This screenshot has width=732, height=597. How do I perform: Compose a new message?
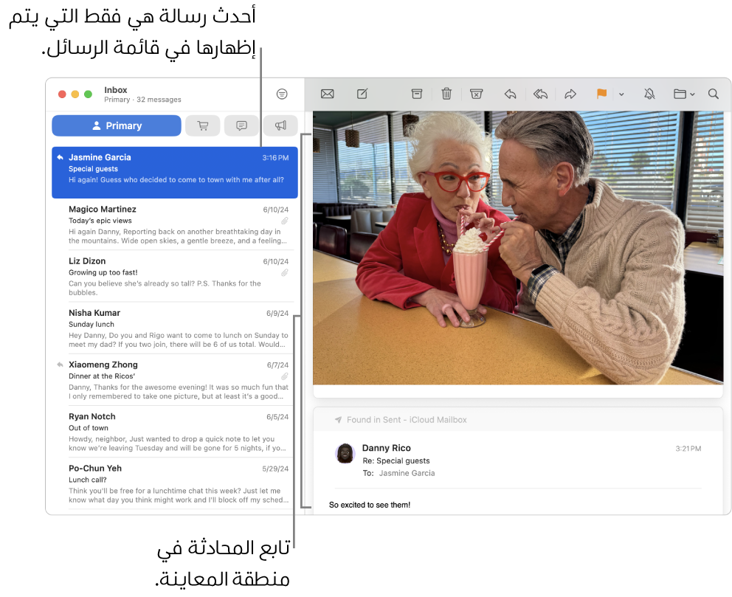coord(362,94)
